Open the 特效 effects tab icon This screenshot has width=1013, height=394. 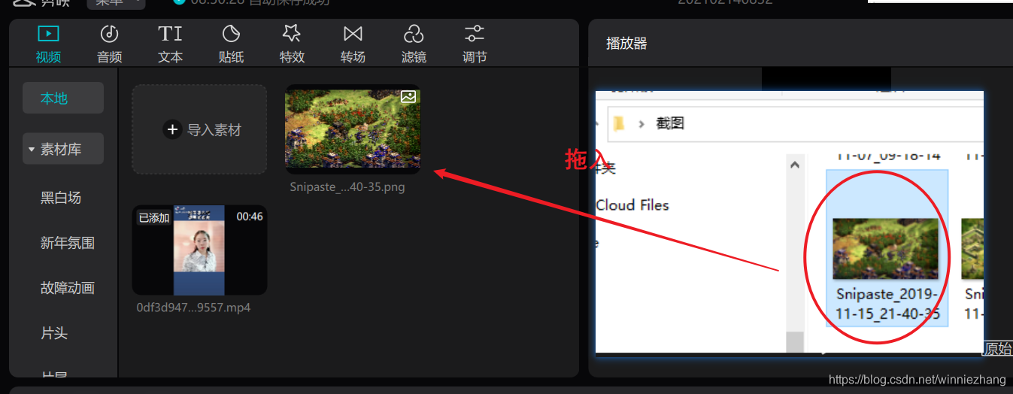coord(292,33)
